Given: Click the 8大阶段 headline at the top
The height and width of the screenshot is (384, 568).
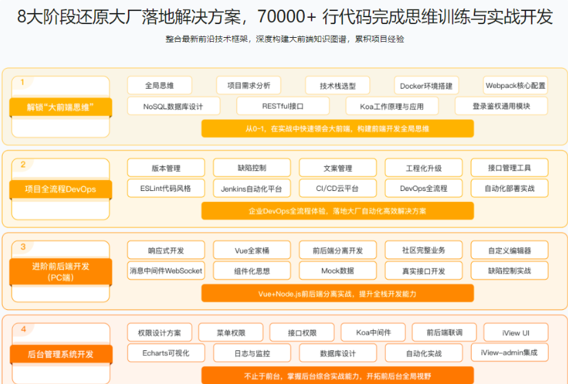Looking at the screenshot, I should [284, 17].
